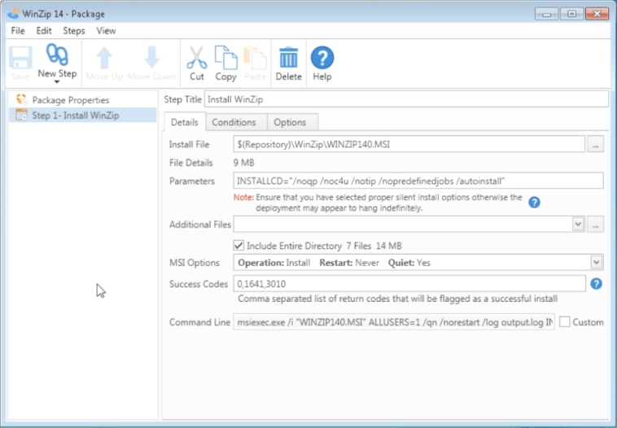Click the Cut scissors icon
The image size is (617, 428).
pos(197,58)
